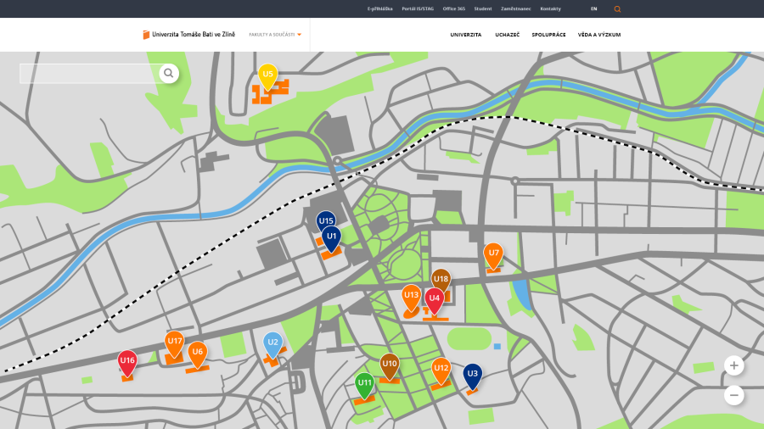Open the brown U18 map pin
Image resolution: width=764 pixels, height=429 pixels.
click(441, 278)
